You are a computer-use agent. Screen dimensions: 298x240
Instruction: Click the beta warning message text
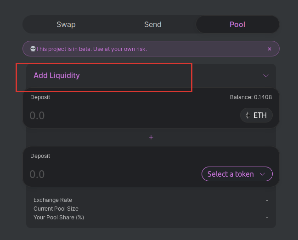click(91, 49)
